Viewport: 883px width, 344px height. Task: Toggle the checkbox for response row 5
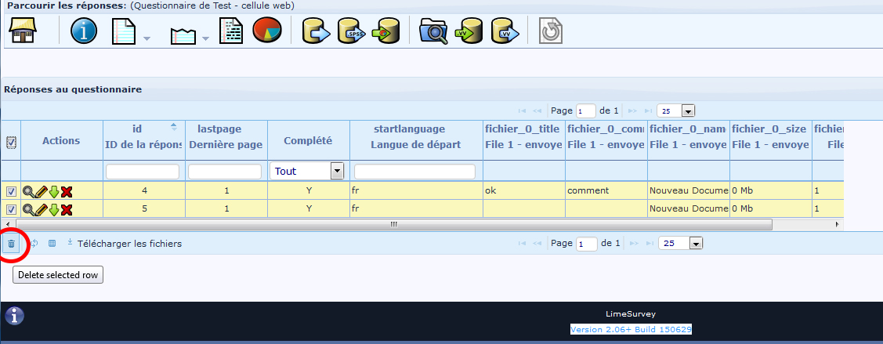pyautogui.click(x=11, y=209)
